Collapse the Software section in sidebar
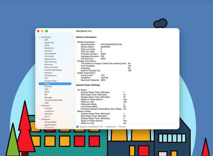The image size is (213, 156). click(40, 119)
